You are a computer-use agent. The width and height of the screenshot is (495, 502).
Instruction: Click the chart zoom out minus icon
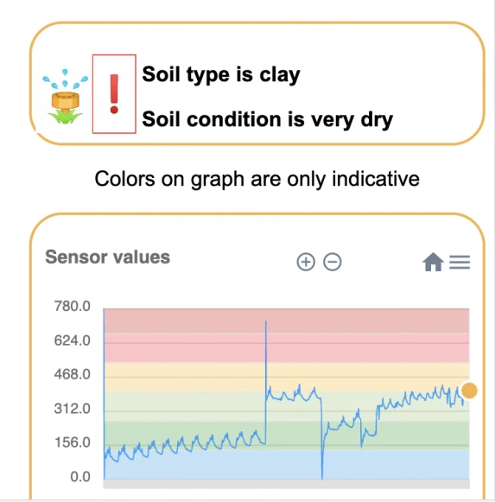click(333, 262)
